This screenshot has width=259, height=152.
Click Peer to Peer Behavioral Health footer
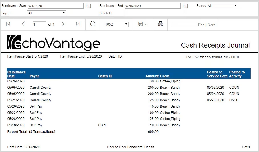[131, 147]
